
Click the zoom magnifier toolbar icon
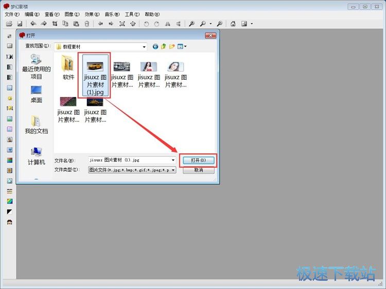coord(191,24)
